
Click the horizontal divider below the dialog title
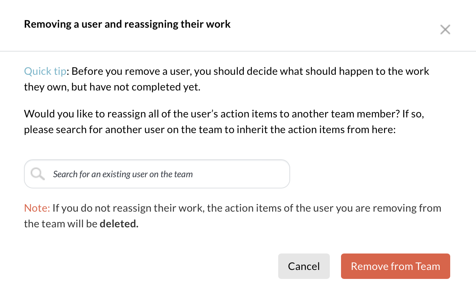[238, 51]
